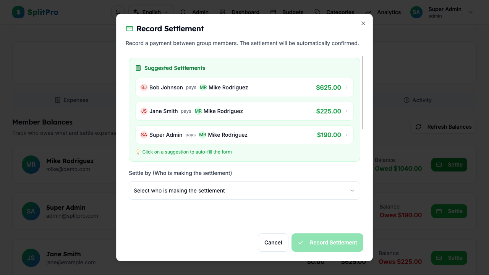This screenshot has width=489, height=275.
Task: Click the SplitPro dollar logo icon
Action: (18, 12)
